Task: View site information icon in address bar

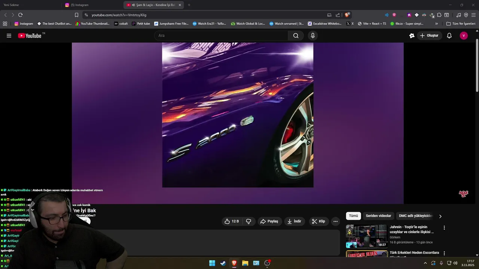Action: coord(86,15)
